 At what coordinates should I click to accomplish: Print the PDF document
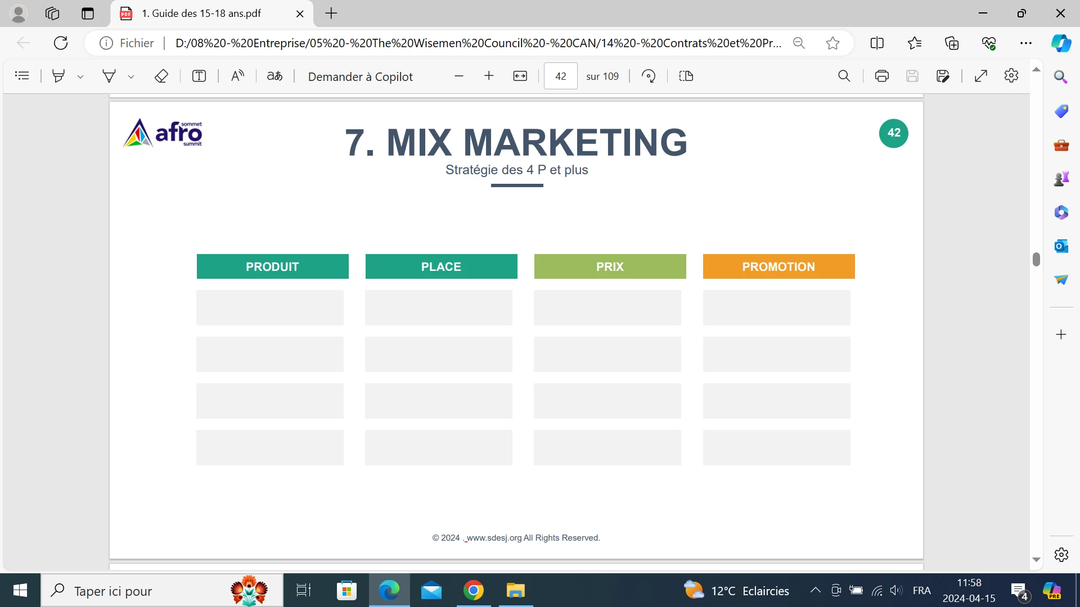coord(881,76)
